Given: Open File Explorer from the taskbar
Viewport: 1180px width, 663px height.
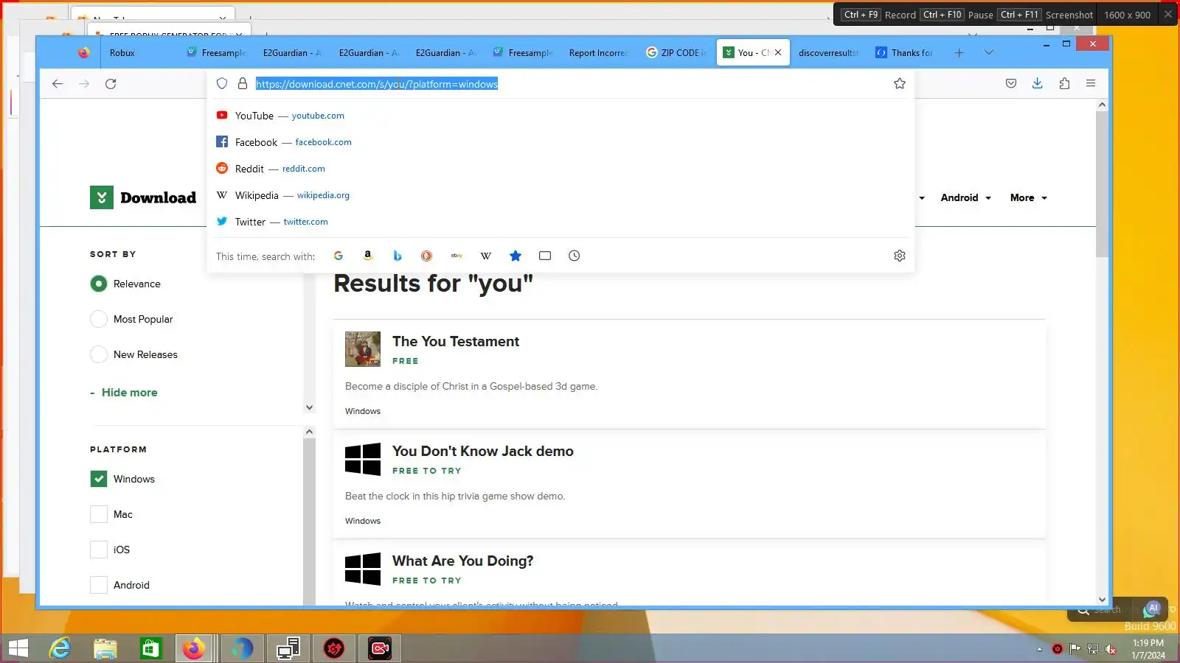Looking at the screenshot, I should 105,648.
